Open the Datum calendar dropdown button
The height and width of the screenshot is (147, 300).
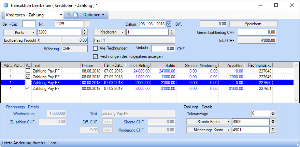(x=169, y=24)
